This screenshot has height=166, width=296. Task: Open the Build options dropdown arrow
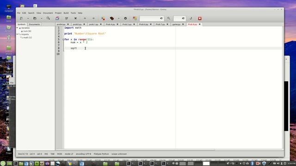point(118,18)
